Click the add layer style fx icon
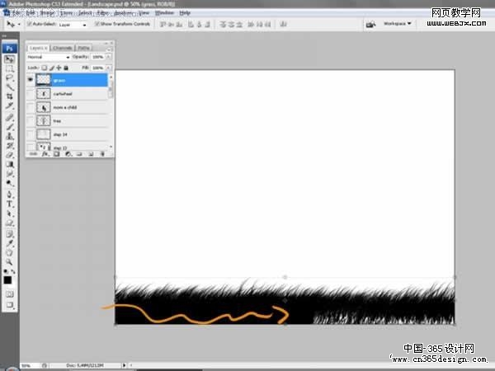 45,154
